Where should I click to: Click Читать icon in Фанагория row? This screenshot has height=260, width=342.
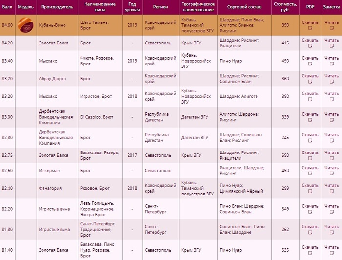[x=332, y=191]
